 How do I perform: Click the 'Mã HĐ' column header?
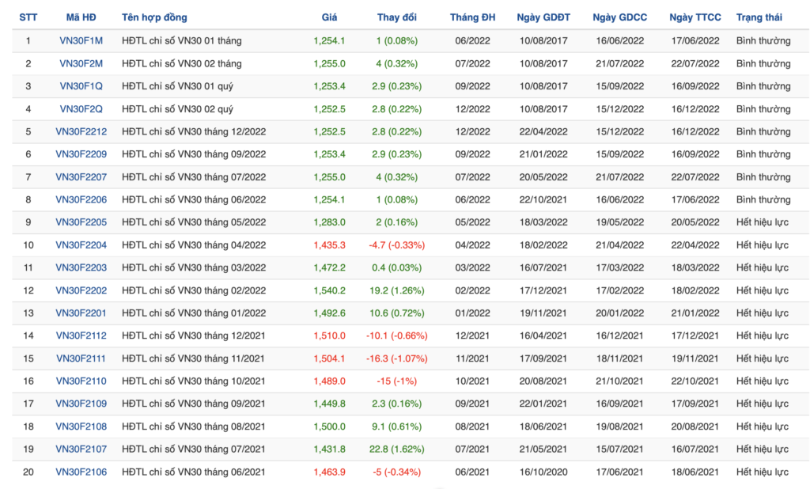point(81,17)
